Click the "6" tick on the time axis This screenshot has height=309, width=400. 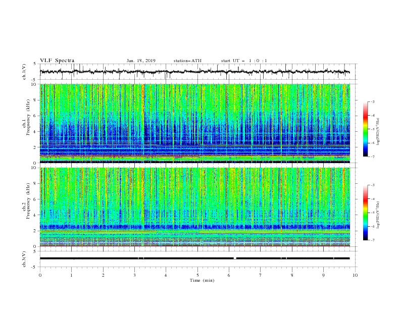coord(229,275)
